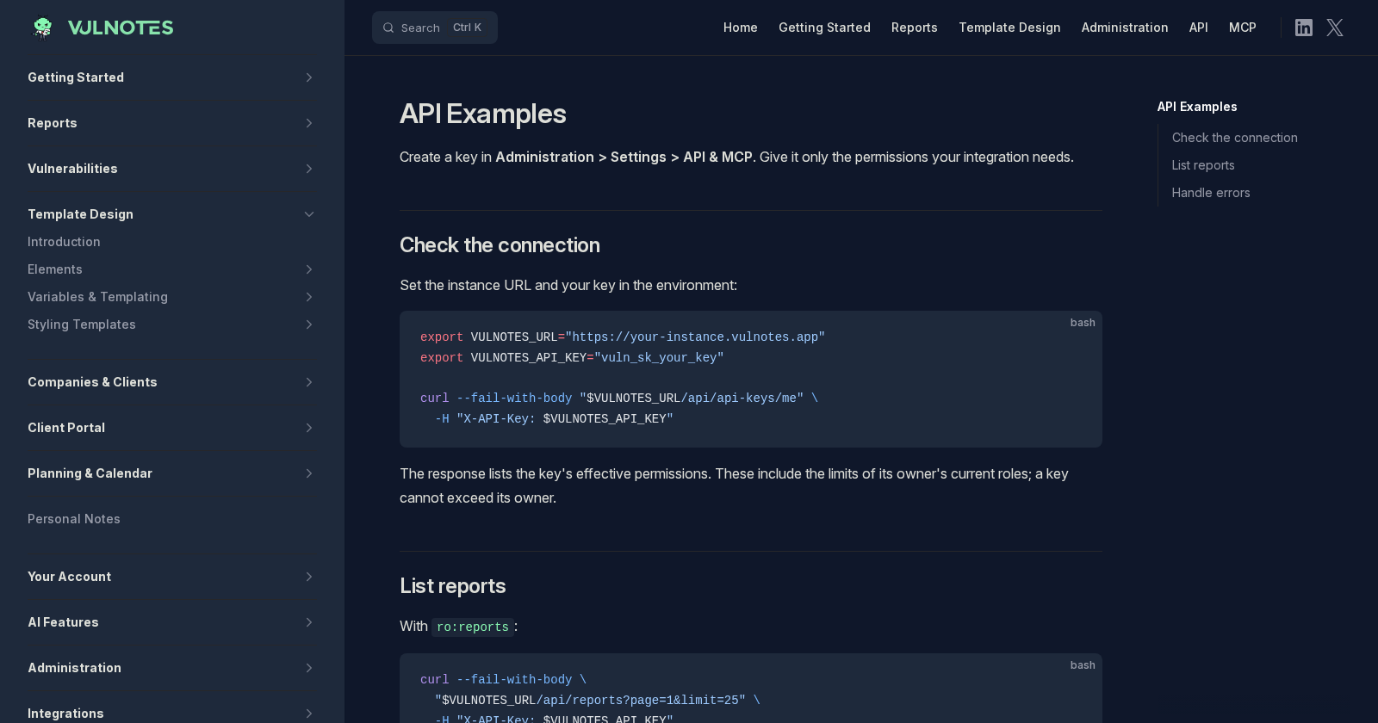Click the API Examples page title
This screenshot has height=723, width=1378.
coord(483,114)
